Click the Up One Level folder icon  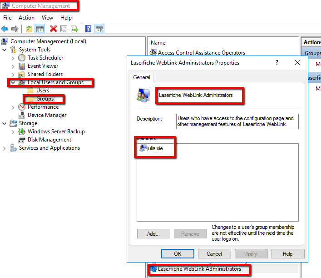29,29
